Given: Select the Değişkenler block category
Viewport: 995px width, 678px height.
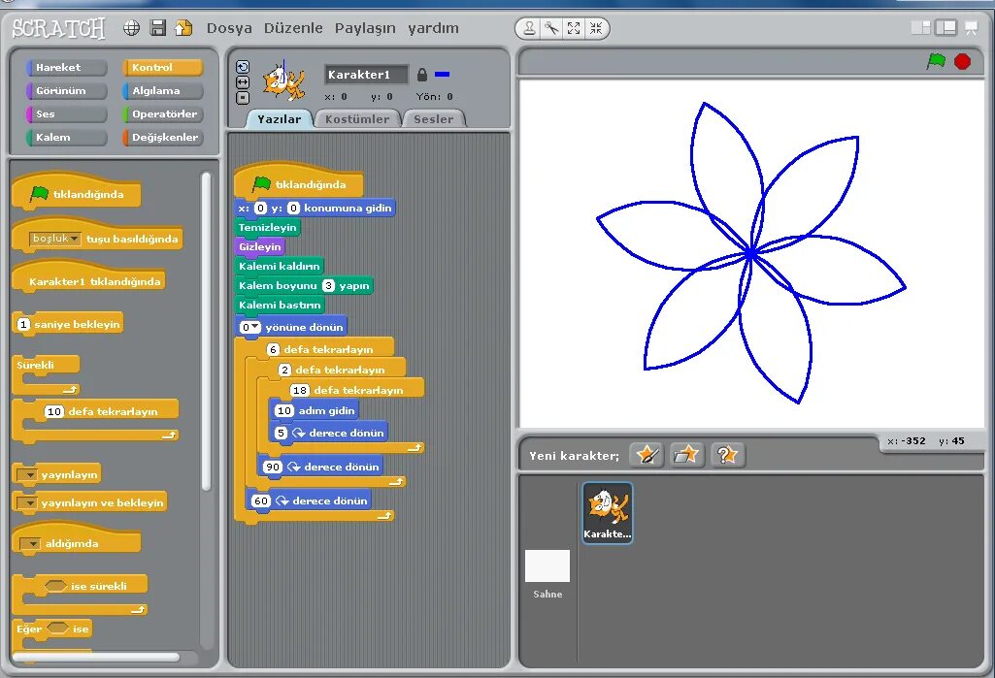Looking at the screenshot, I should [162, 137].
